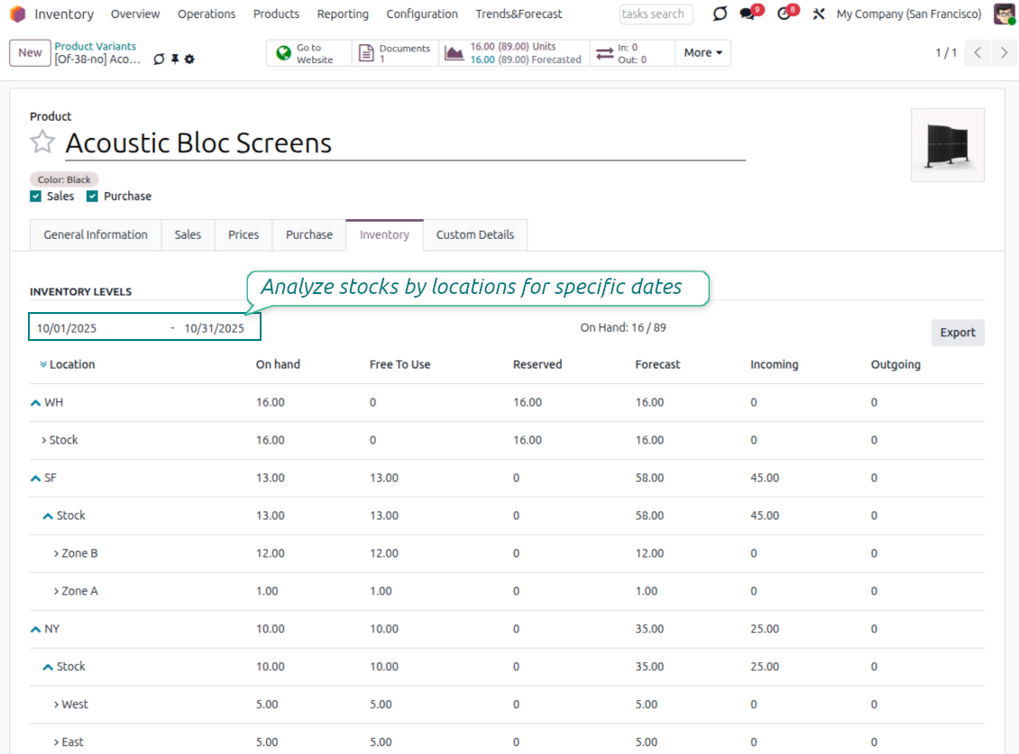Open the user avatar menu
The height and width of the screenshot is (754, 1019).
coord(1004,14)
